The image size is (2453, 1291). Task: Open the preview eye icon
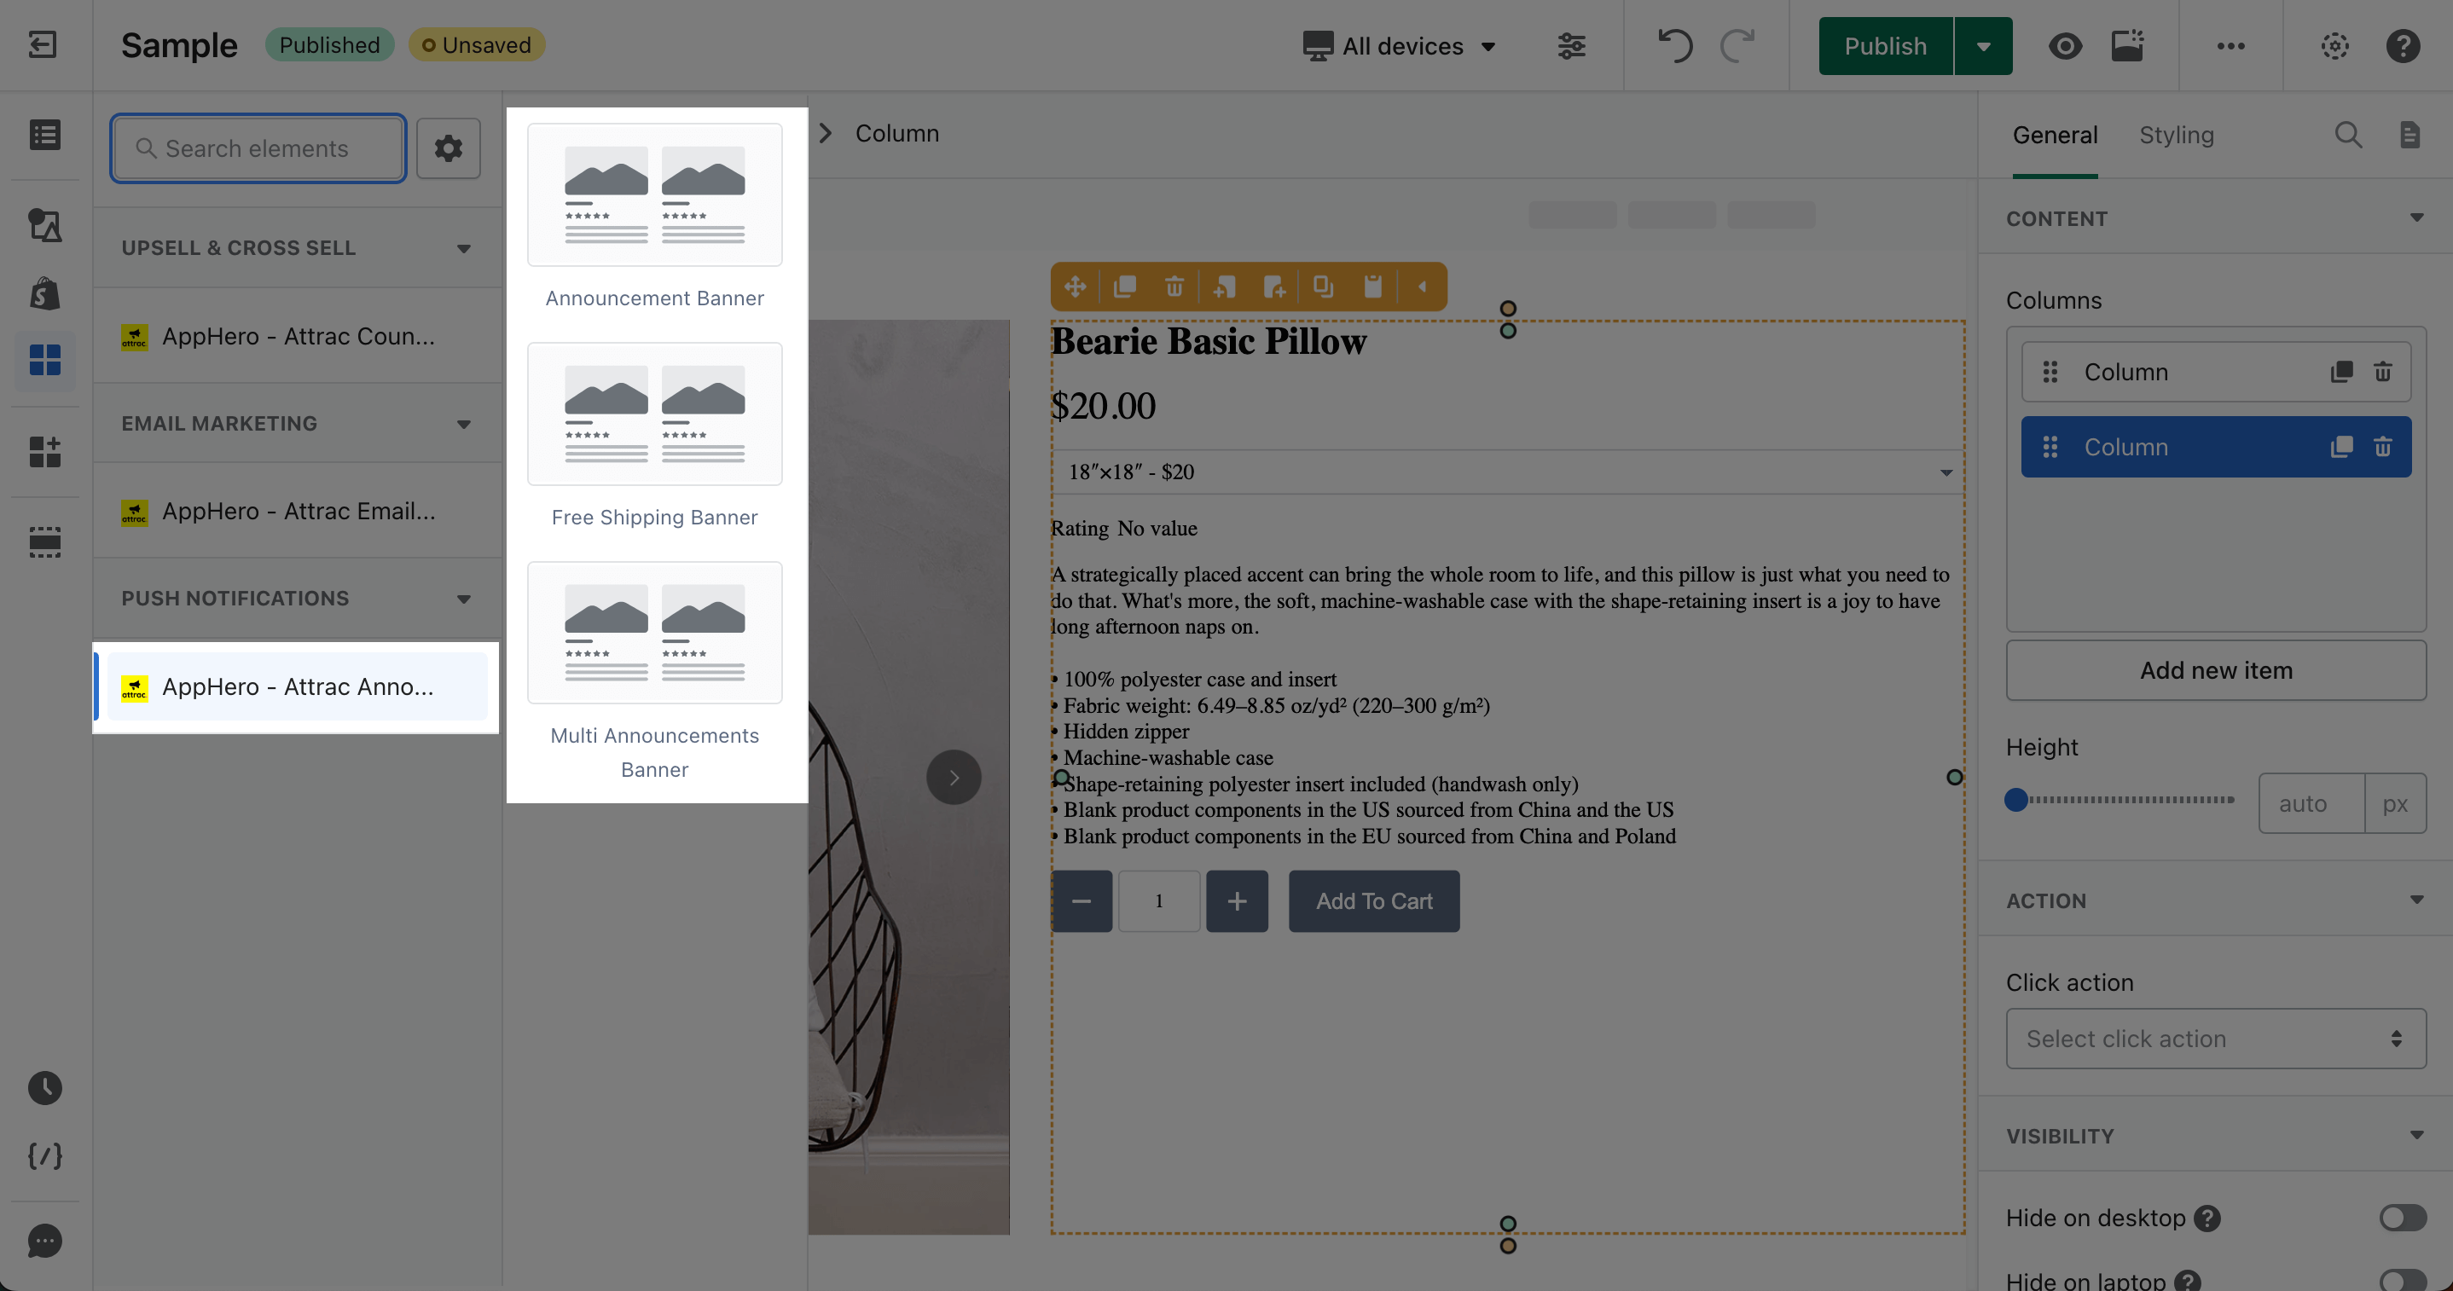click(2064, 46)
